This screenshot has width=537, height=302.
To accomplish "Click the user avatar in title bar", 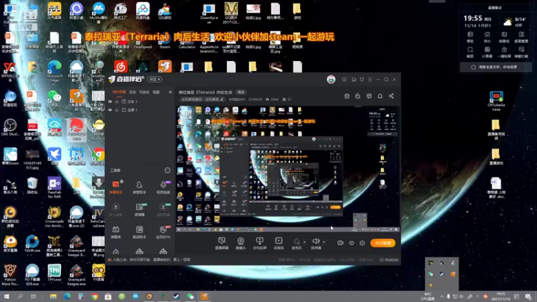I will click(x=331, y=79).
